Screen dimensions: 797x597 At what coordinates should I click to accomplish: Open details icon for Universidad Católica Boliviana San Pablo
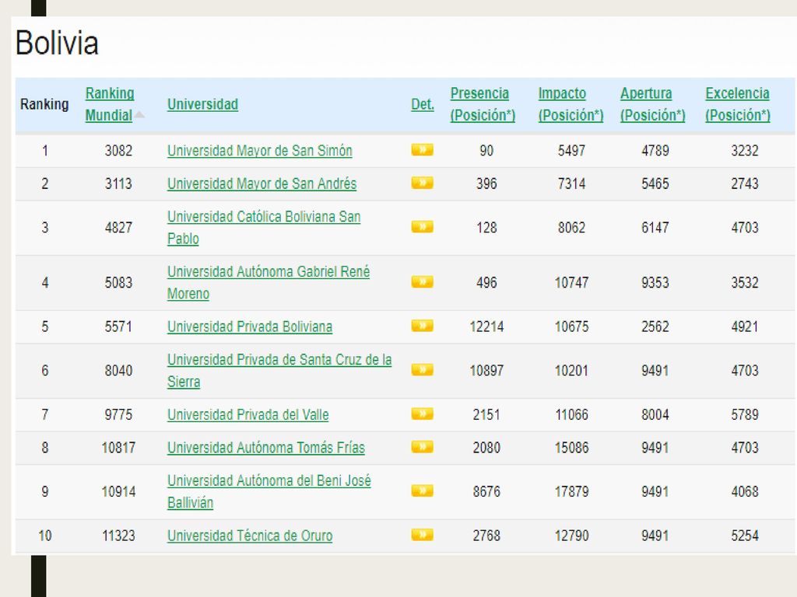coord(422,226)
